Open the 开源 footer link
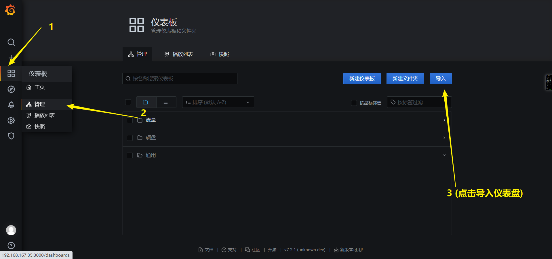Image resolution: width=552 pixels, height=259 pixels. click(x=272, y=250)
